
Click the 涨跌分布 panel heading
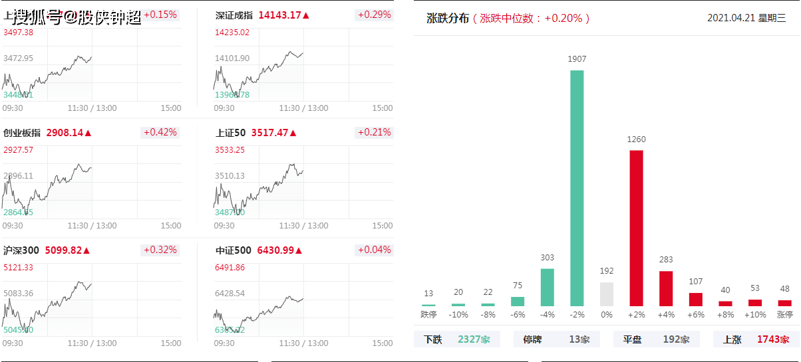448,18
